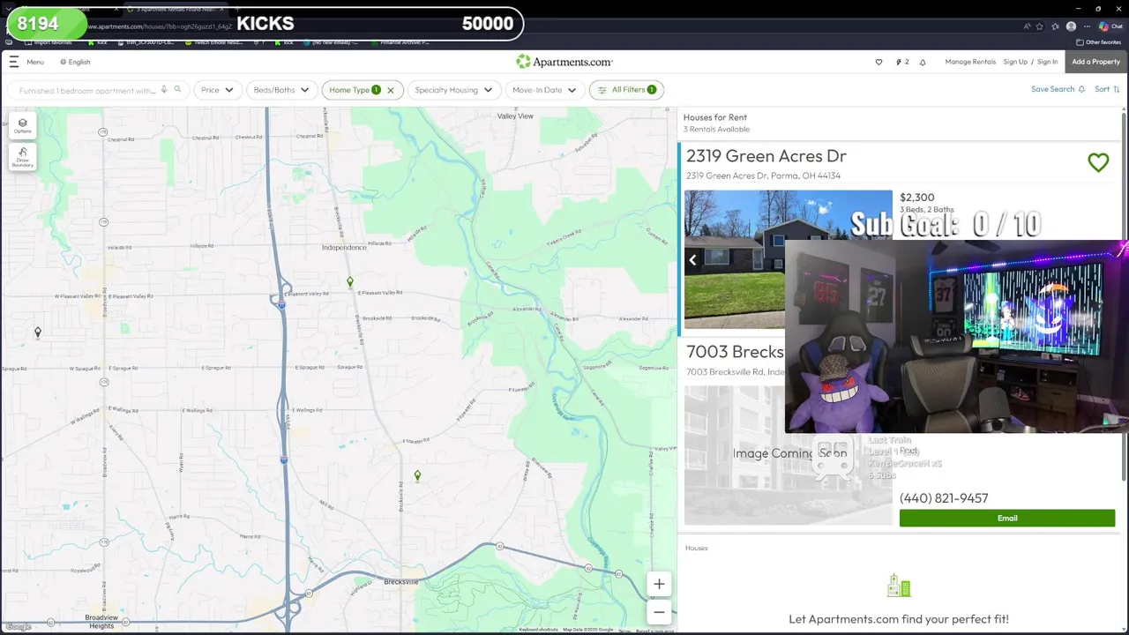Image resolution: width=1129 pixels, height=635 pixels.
Task: Open the notifications bell
Action: (923, 62)
